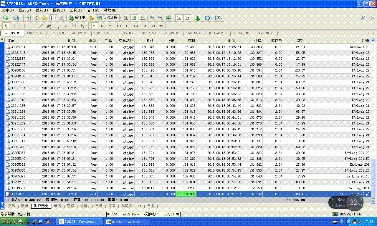The image size is (377, 226).
Task: Click the QQ penguin icon in quick launch
Action: click(x=48, y=222)
